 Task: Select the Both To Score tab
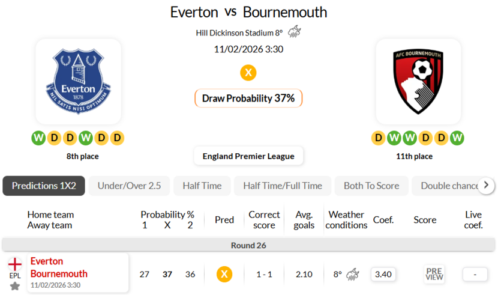click(x=371, y=186)
